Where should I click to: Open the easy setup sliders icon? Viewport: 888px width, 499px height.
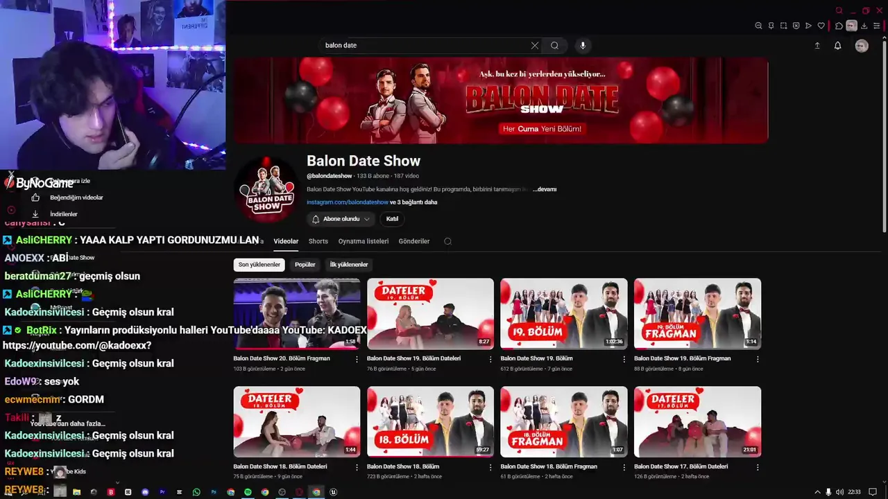pyautogui.click(x=876, y=26)
